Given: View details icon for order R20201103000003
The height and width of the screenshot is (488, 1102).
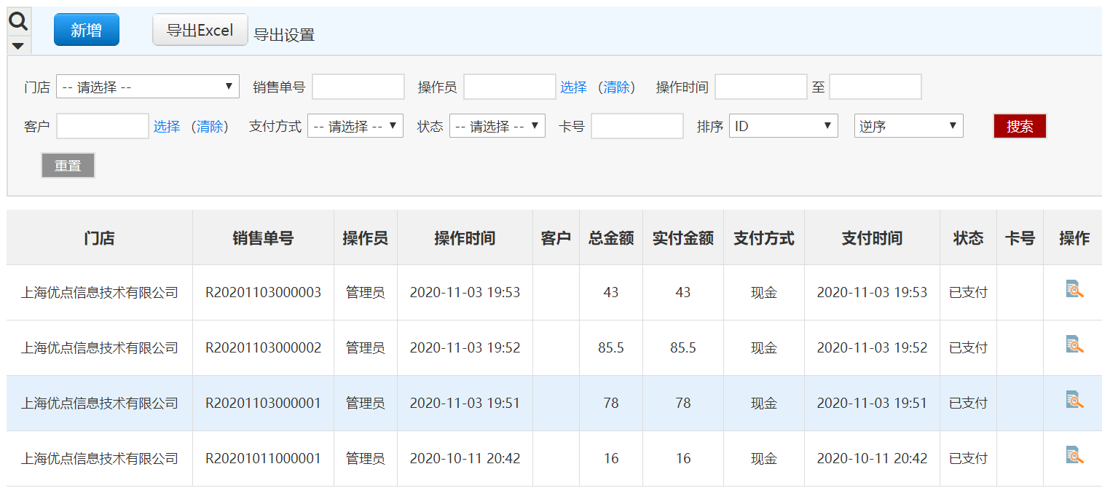Looking at the screenshot, I should [1074, 289].
